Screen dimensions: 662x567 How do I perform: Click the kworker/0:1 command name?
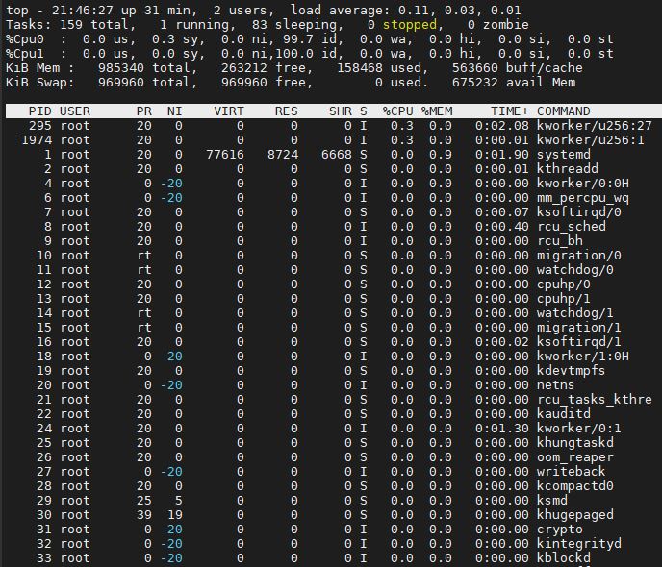tap(579, 429)
